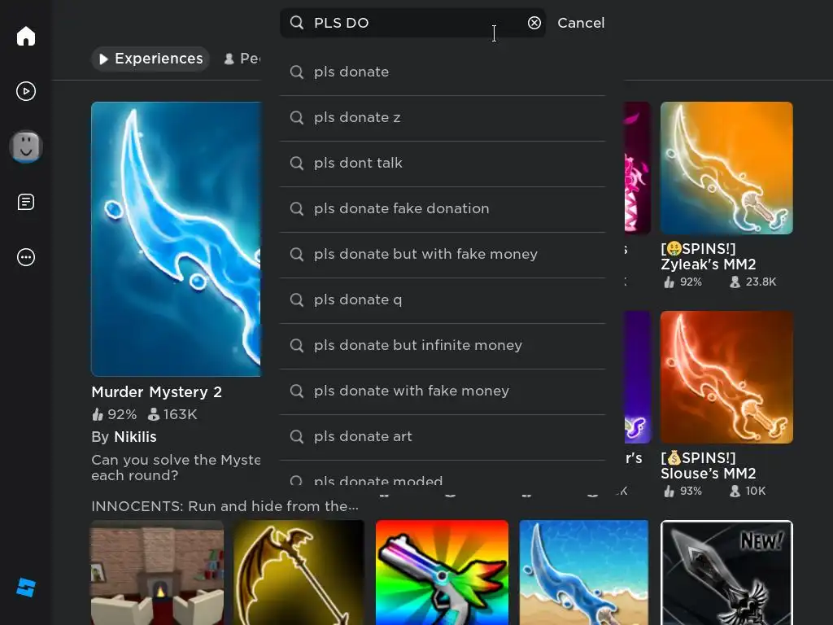Click Zyleak's MM2 23.8K player count
833x625 pixels.
click(752, 282)
